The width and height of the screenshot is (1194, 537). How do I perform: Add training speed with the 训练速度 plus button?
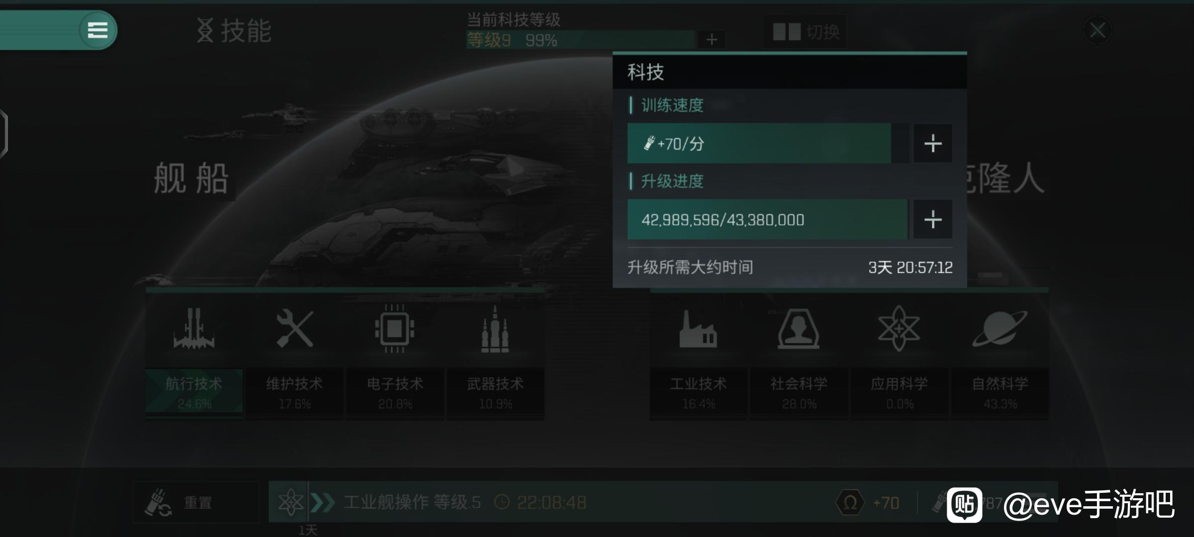point(933,143)
